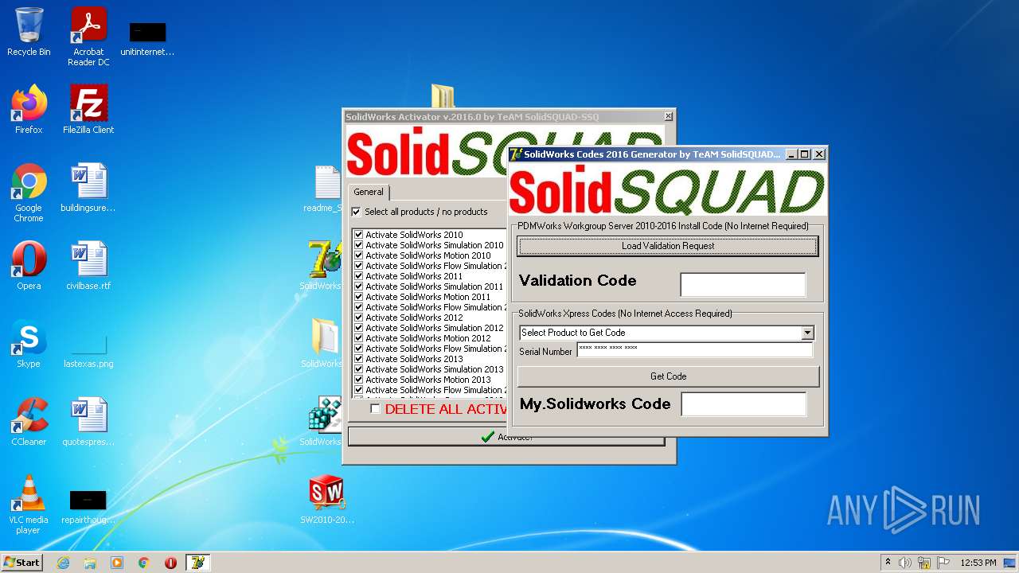Launch Google Chrome desktop shortcut
Viewport: 1019px width, 573px height.
pyautogui.click(x=29, y=193)
